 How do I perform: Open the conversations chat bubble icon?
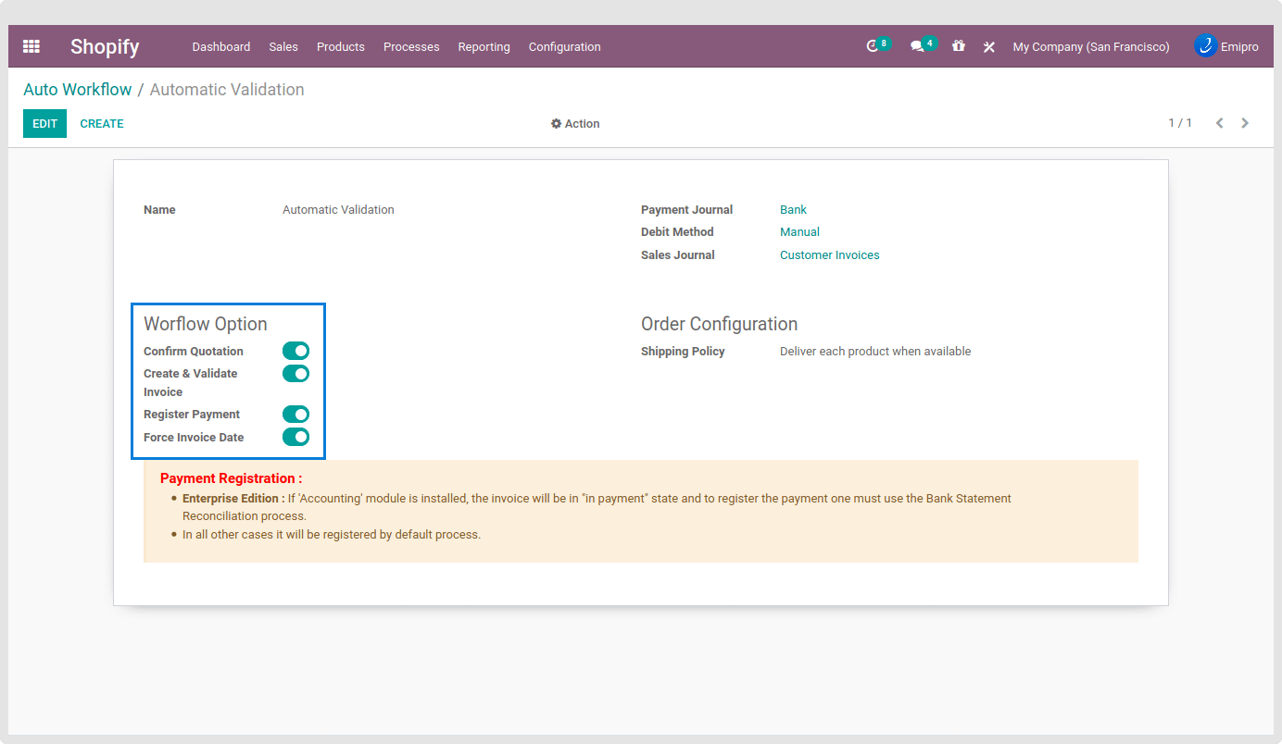pyautogui.click(x=917, y=46)
